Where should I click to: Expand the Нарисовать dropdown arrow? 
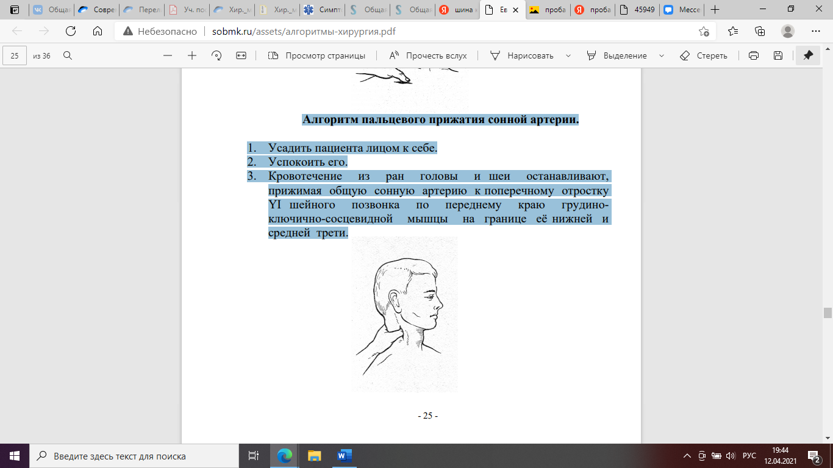click(568, 55)
